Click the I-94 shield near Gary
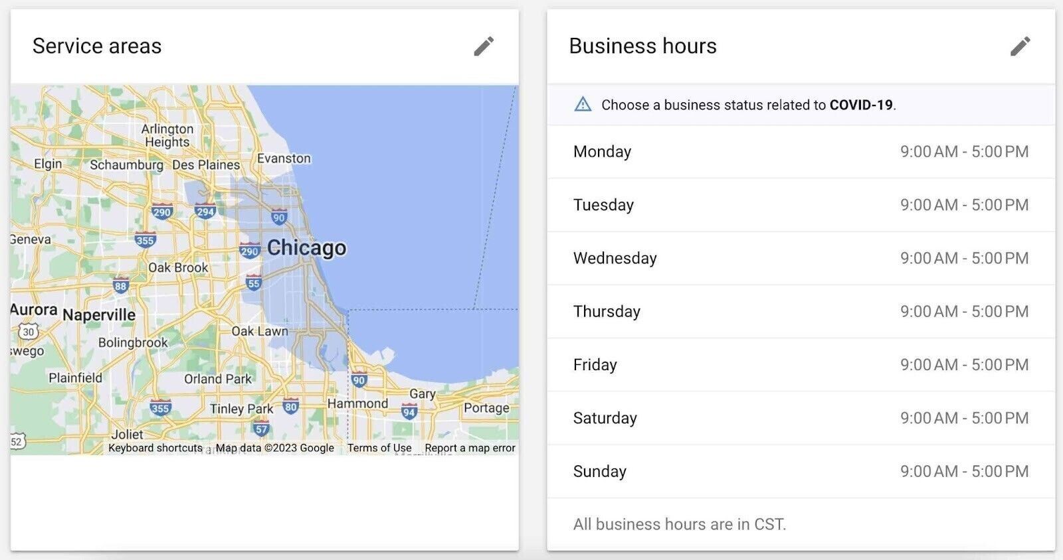The height and width of the screenshot is (560, 1063). (409, 412)
